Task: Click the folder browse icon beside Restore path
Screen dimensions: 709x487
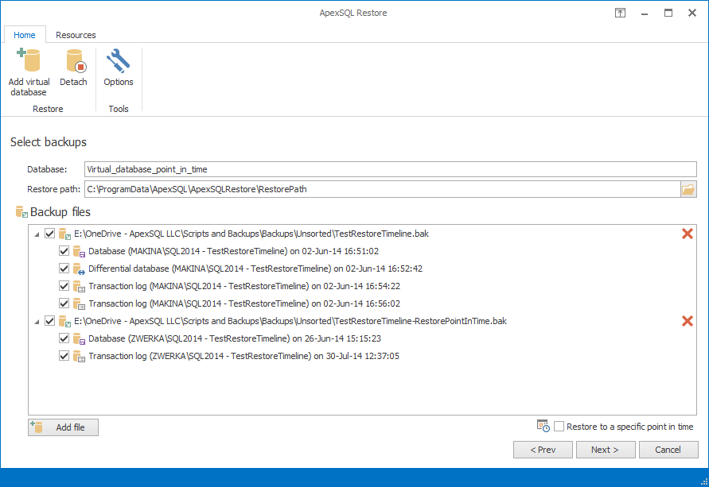Action: (689, 189)
